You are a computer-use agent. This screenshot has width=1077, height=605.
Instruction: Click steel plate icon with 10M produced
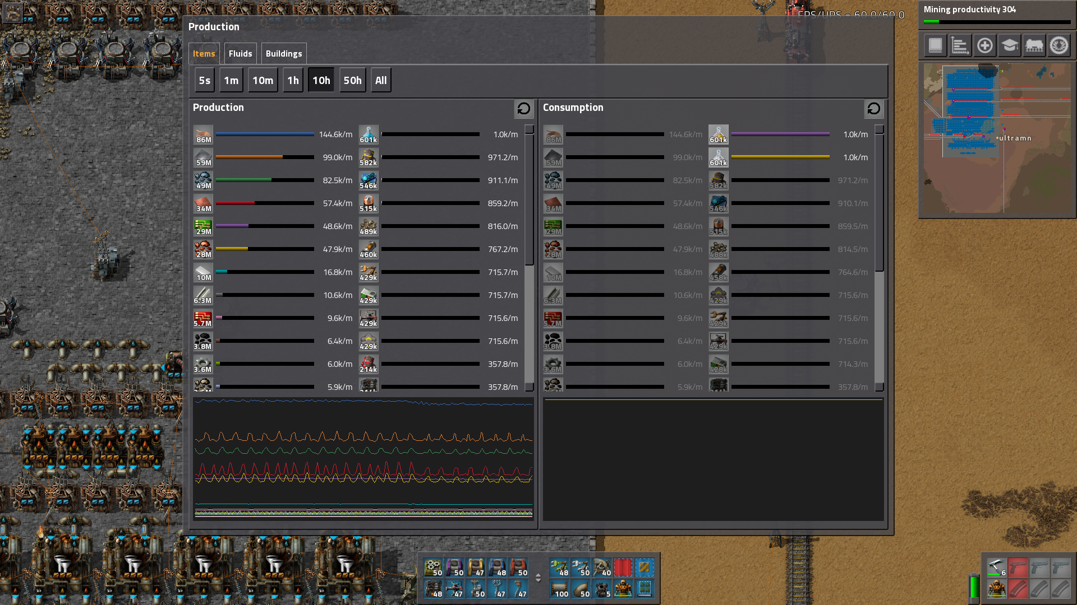(203, 272)
